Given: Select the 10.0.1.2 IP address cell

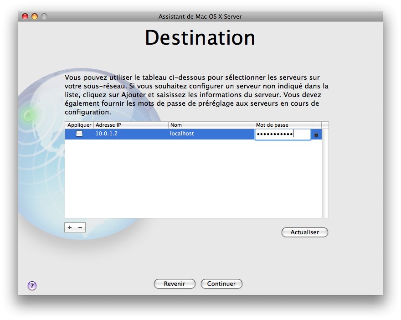Looking at the screenshot, I should pyautogui.click(x=106, y=134).
